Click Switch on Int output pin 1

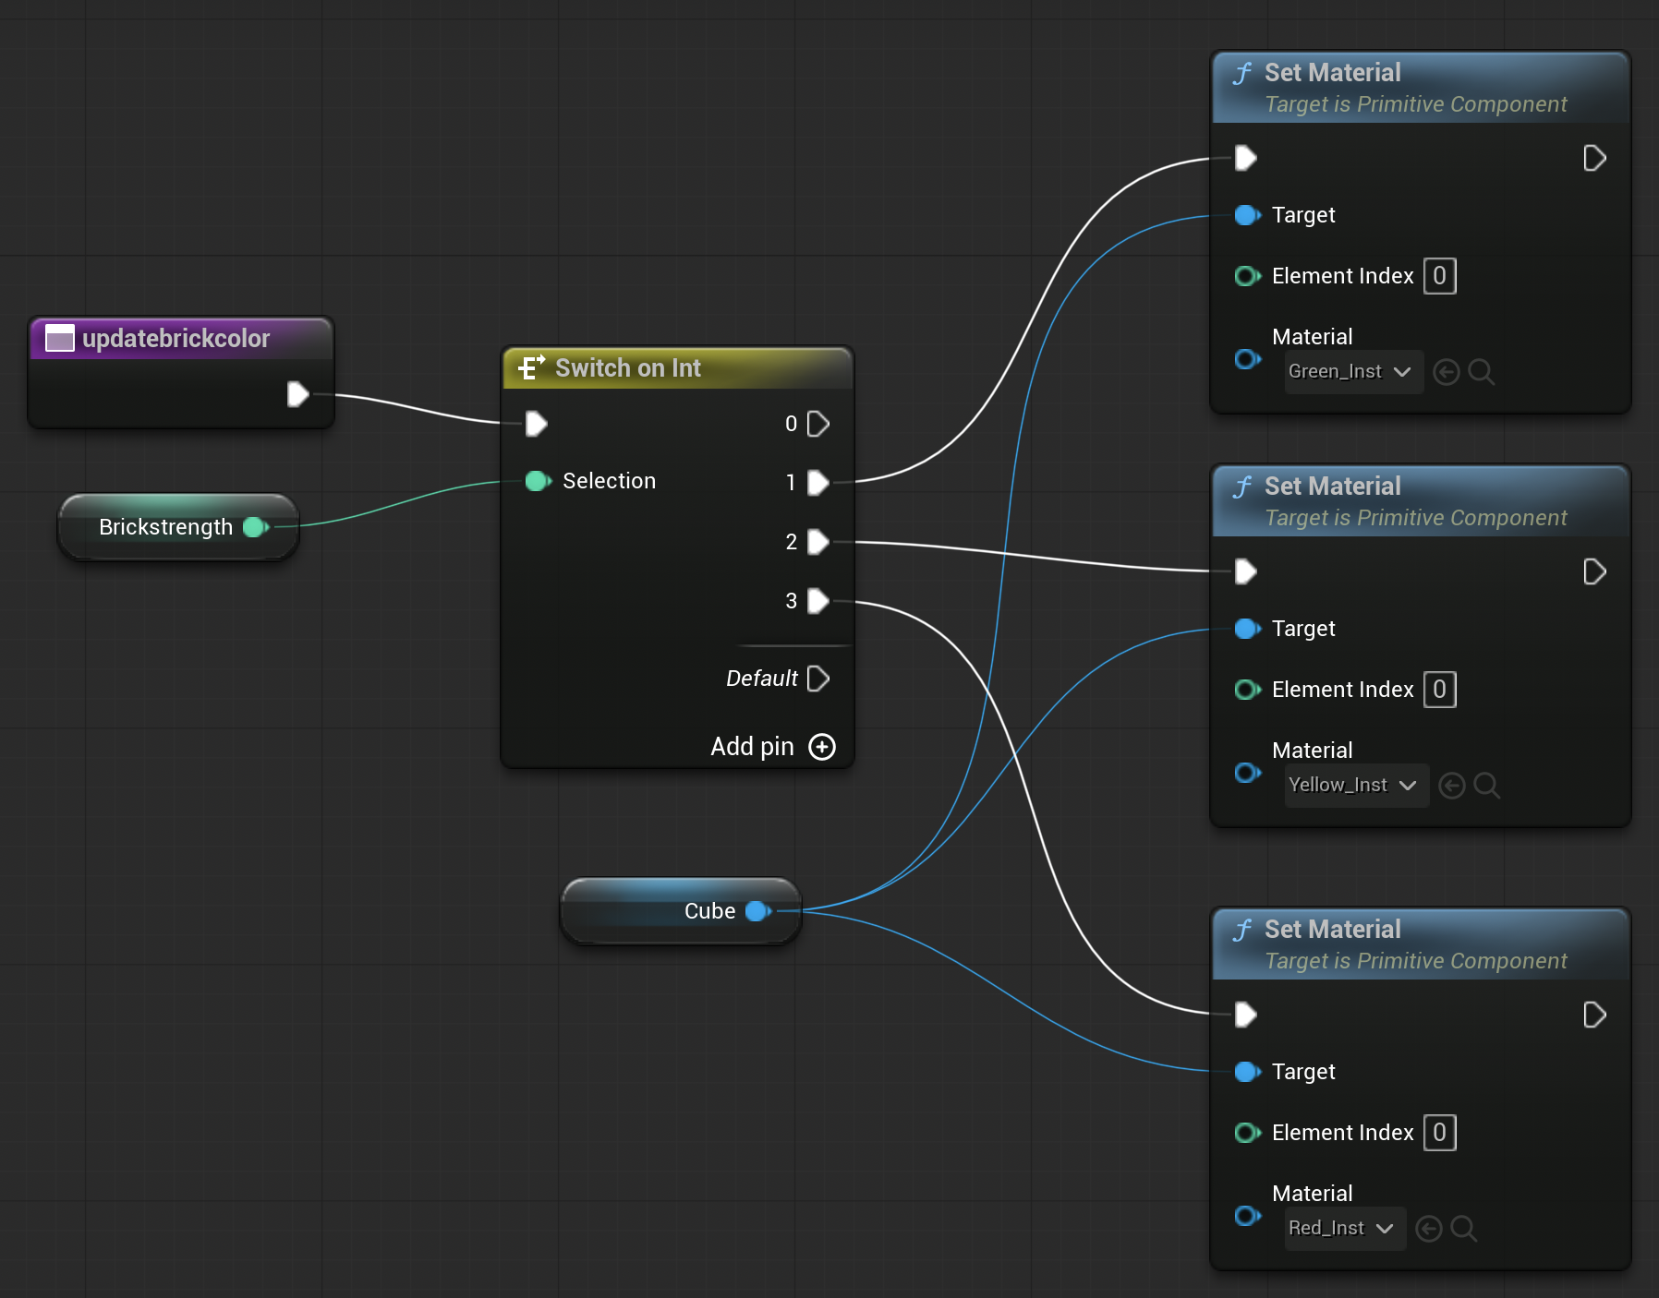pos(818,483)
